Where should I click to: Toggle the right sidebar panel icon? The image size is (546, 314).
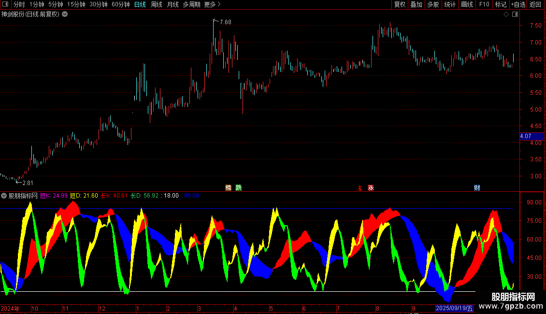(x=515, y=14)
